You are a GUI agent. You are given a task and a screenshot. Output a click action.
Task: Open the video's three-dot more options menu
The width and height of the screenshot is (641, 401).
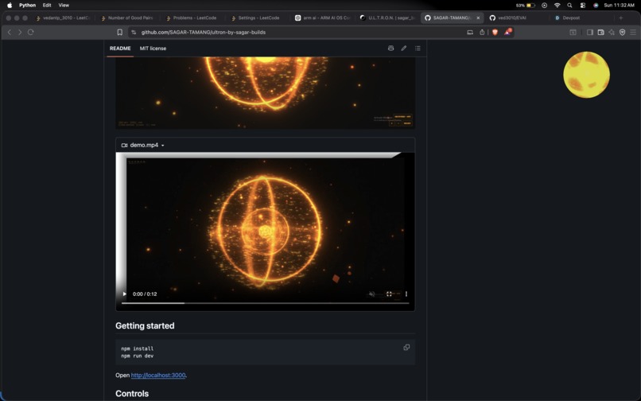(x=406, y=294)
